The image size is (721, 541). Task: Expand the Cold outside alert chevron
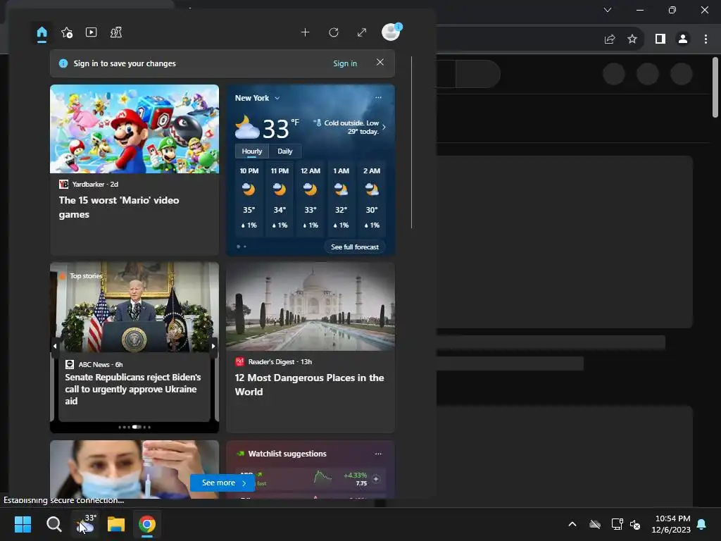click(x=384, y=128)
